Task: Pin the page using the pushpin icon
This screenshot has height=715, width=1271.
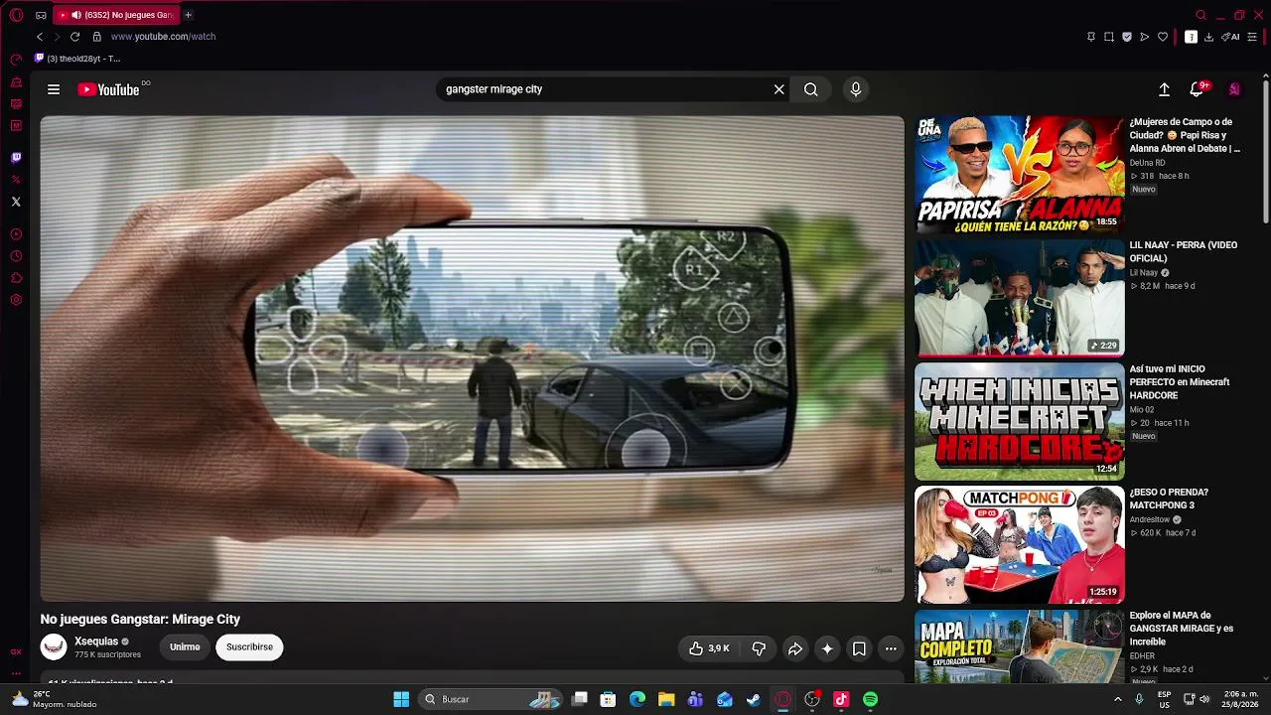Action: 1091,37
